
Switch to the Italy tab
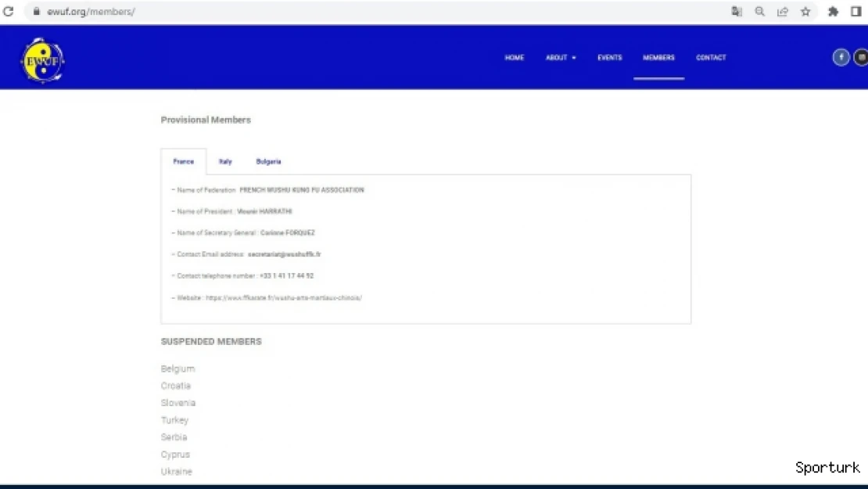click(x=225, y=162)
